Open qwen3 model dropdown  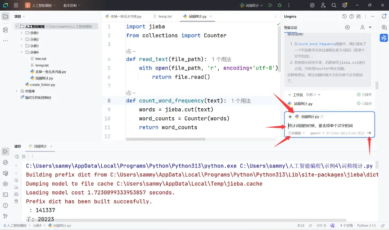tap(317, 133)
